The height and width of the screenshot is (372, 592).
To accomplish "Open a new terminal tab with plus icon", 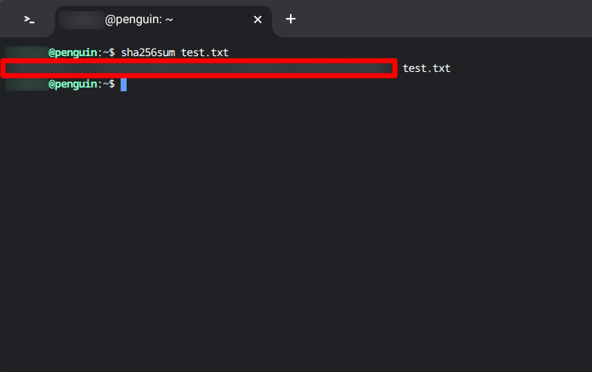I will 290,19.
